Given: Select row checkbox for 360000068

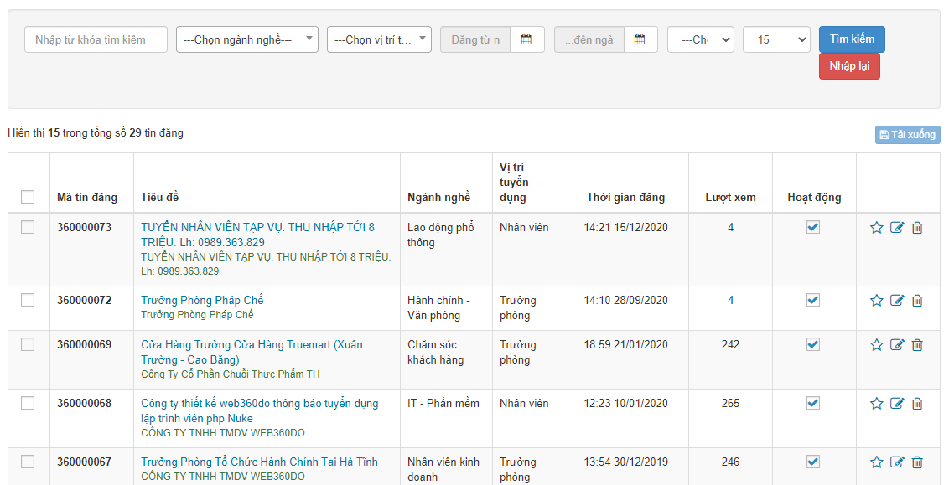Looking at the screenshot, I should (28, 403).
